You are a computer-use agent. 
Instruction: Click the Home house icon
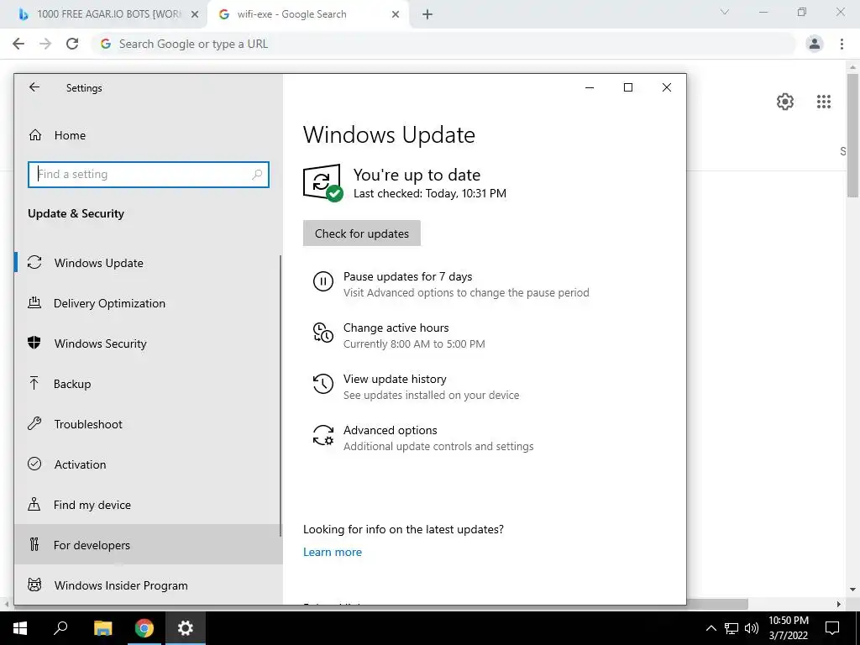click(35, 135)
